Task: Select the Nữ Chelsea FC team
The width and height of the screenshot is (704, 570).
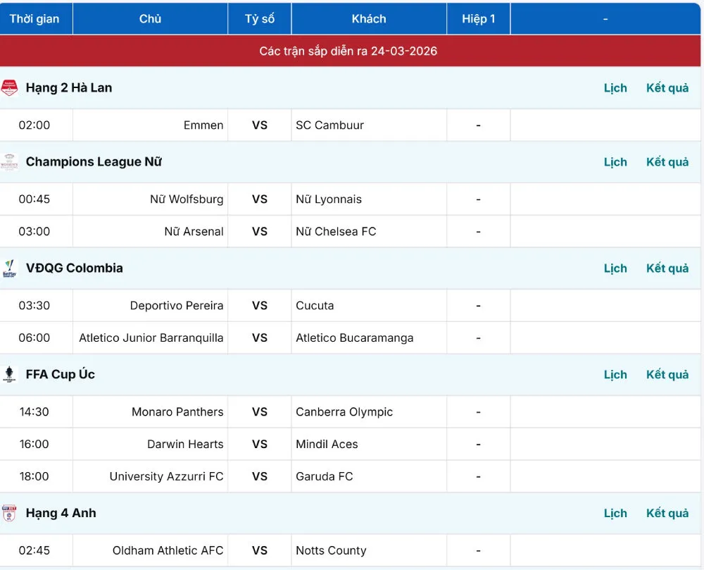Action: point(336,232)
